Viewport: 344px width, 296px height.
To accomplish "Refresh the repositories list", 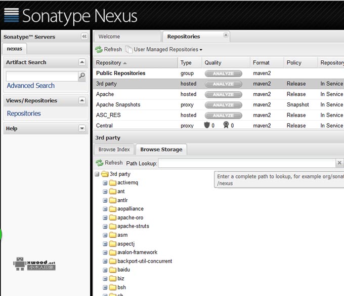I will coord(108,50).
